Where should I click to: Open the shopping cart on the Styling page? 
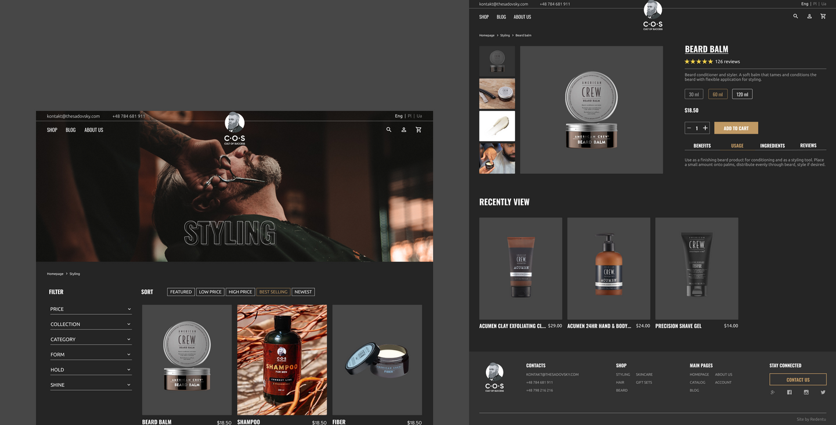pos(419,129)
